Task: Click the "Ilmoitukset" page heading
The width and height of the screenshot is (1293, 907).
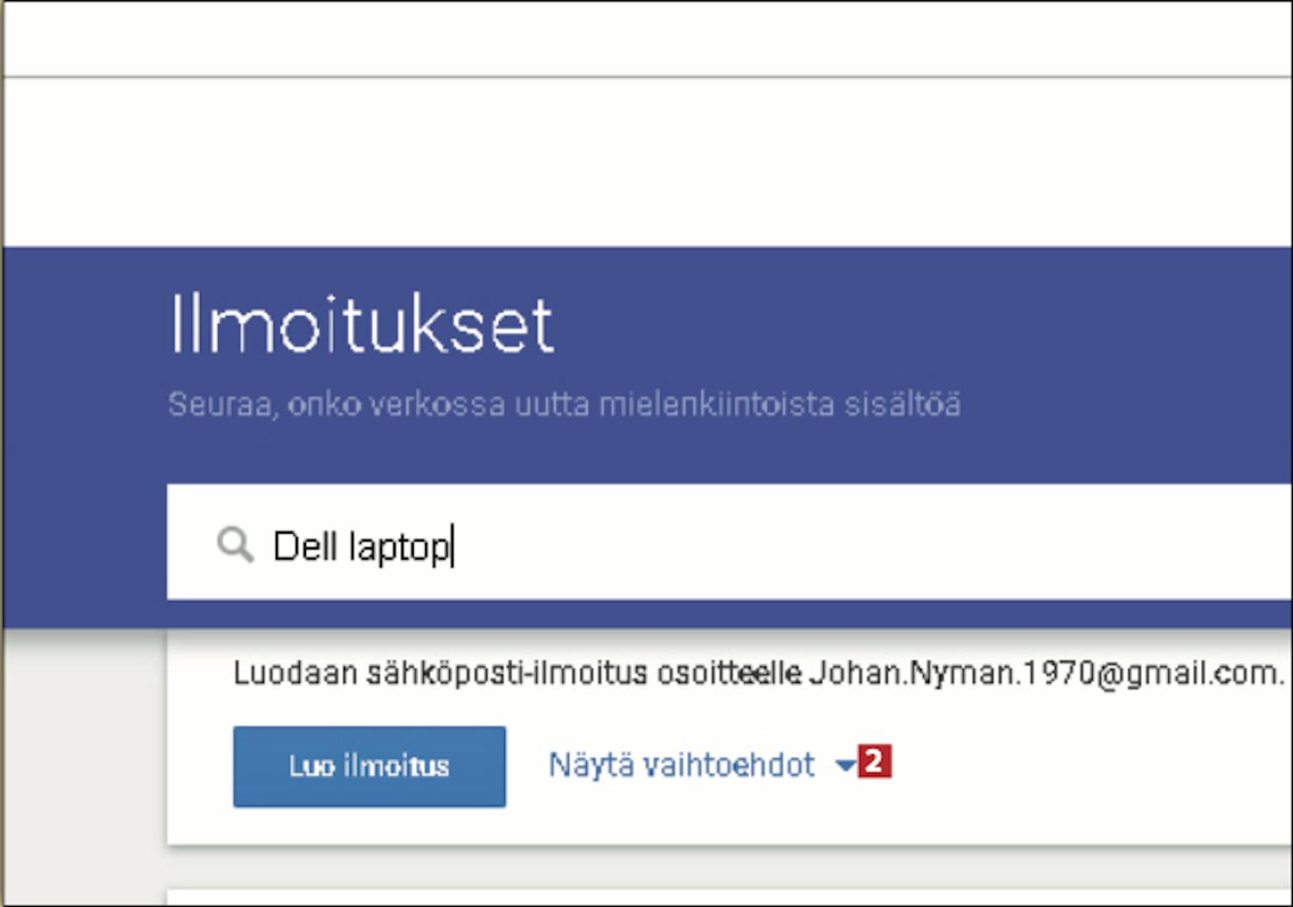Action: click(361, 324)
